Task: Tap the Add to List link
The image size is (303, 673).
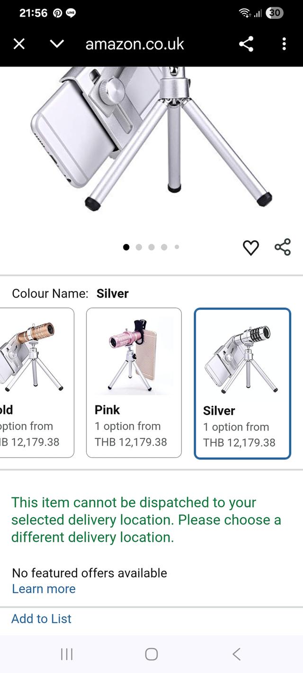Action: 42,619
